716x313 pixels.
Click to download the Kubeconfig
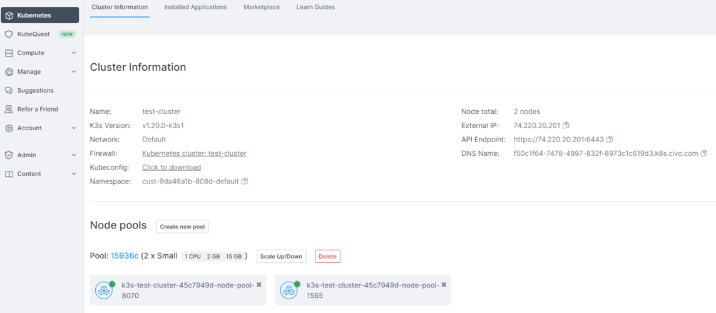pyautogui.click(x=171, y=168)
